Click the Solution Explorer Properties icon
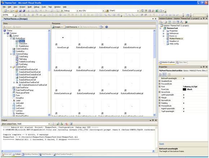Viewport: 209px width, 158px height. pyautogui.click(x=161, y=22)
